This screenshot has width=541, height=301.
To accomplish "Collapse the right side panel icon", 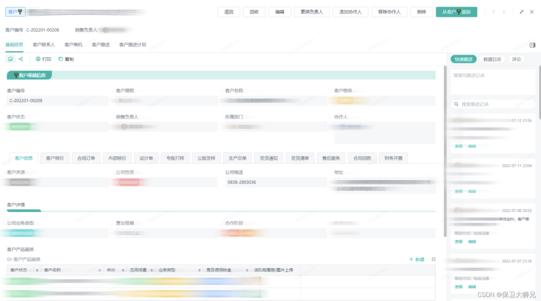I will [x=532, y=45].
